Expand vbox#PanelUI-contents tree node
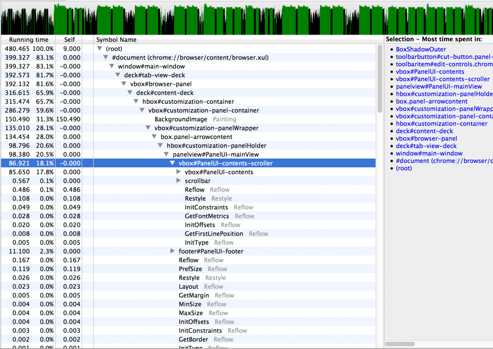The height and width of the screenshot is (349, 493). click(179, 172)
